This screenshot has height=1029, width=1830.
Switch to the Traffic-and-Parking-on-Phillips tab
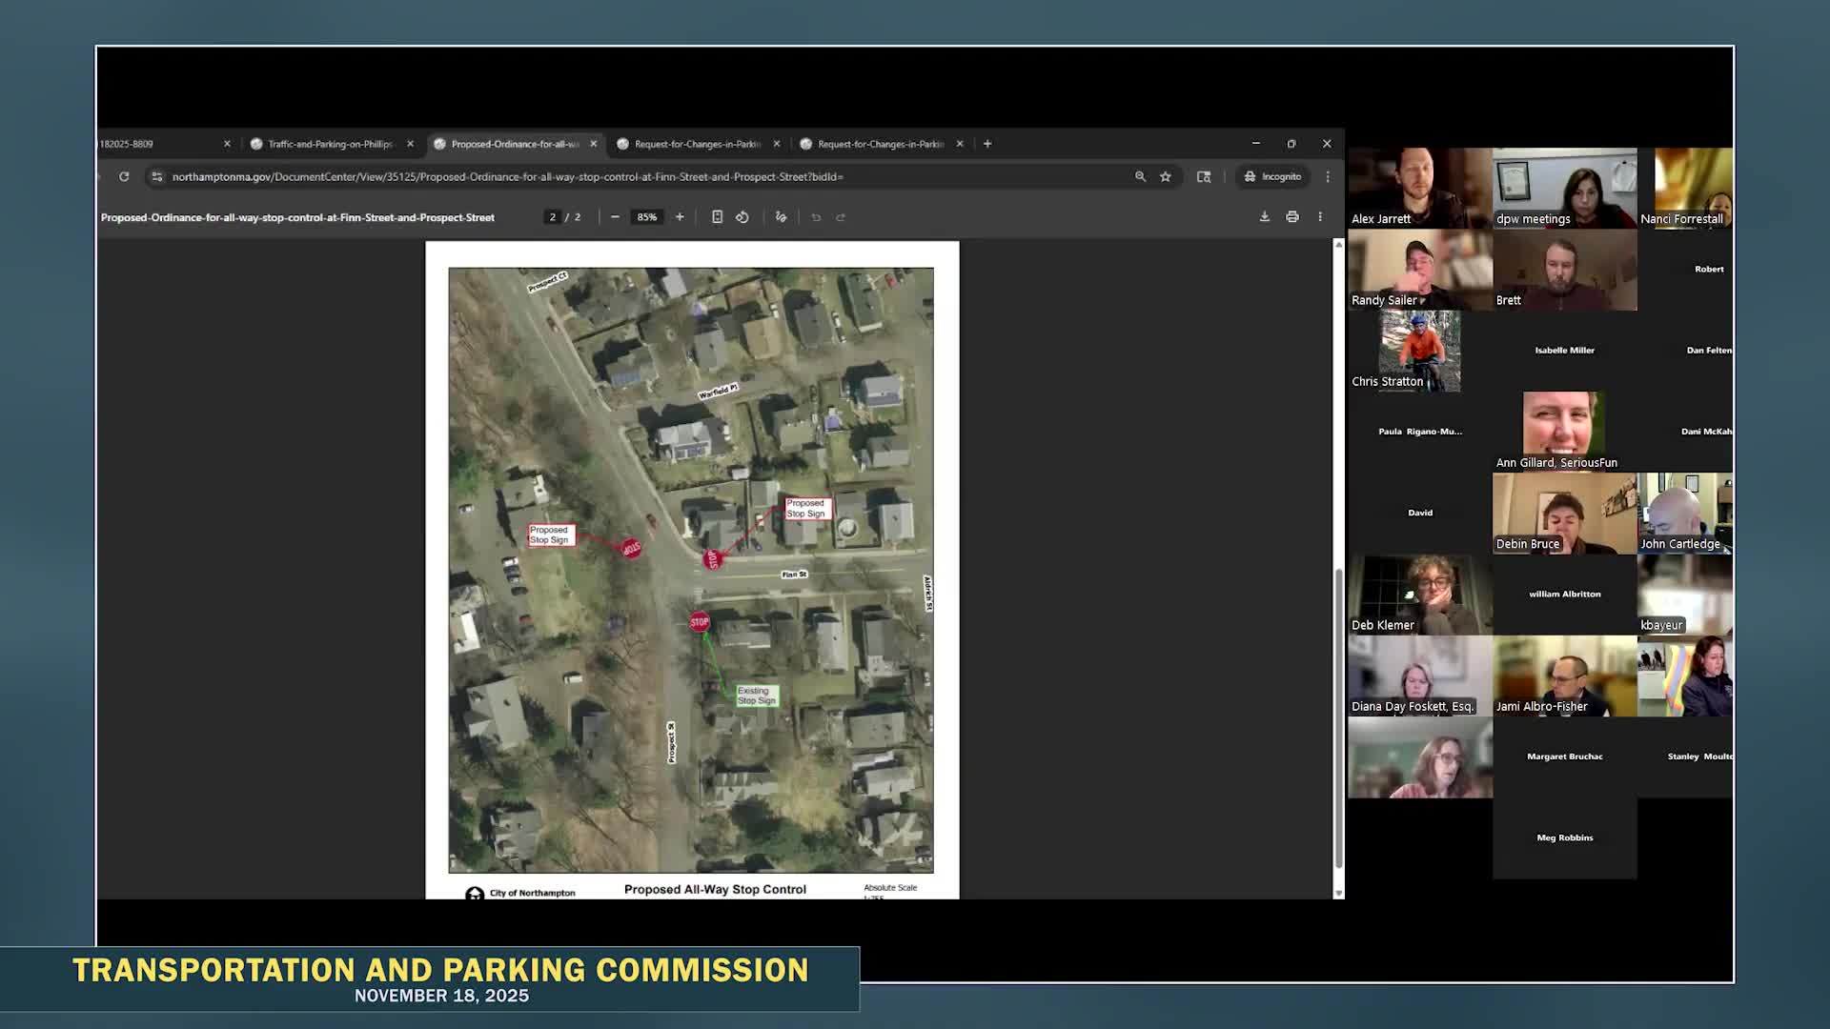click(x=329, y=143)
